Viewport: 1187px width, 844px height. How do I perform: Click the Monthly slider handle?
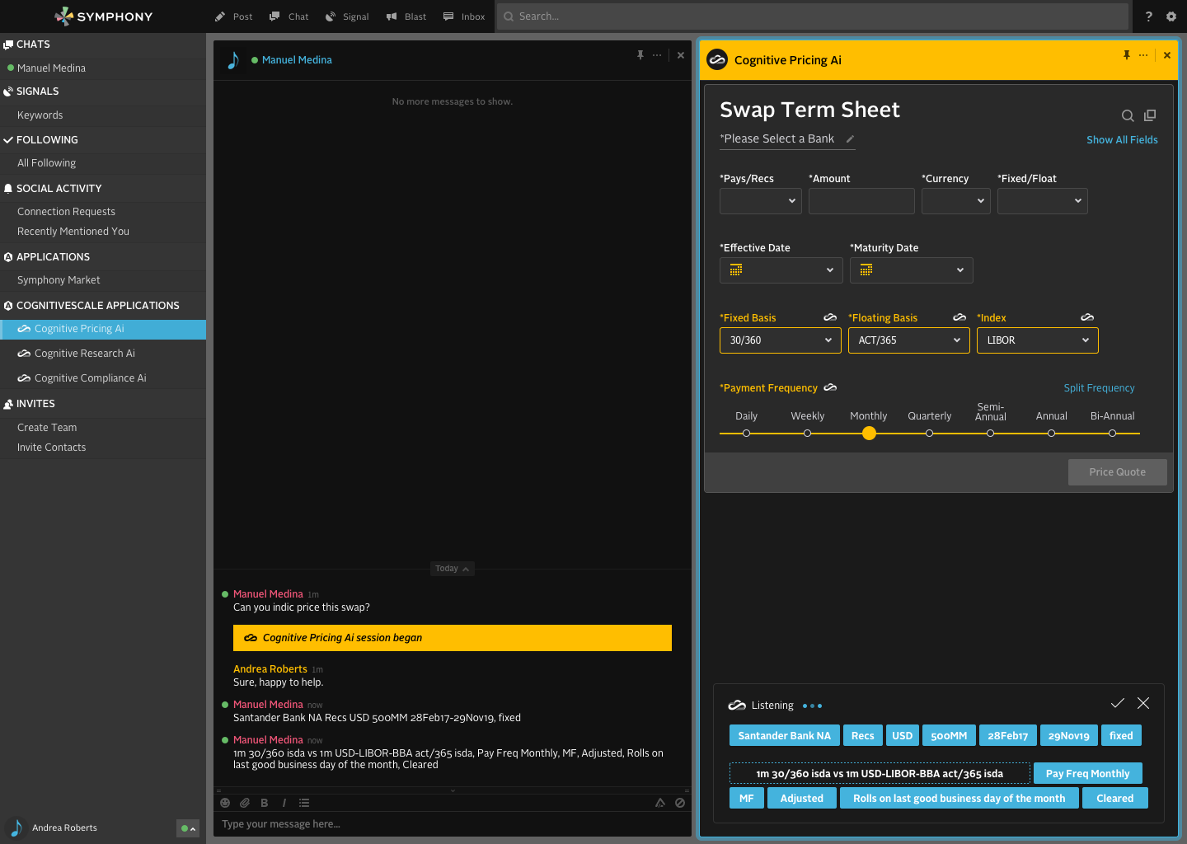(869, 433)
